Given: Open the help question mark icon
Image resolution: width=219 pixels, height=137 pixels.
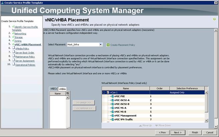Looking at the screenshot, I should (x=214, y=19).
